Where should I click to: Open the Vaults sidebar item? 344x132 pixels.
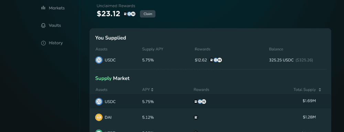[x=51, y=25]
